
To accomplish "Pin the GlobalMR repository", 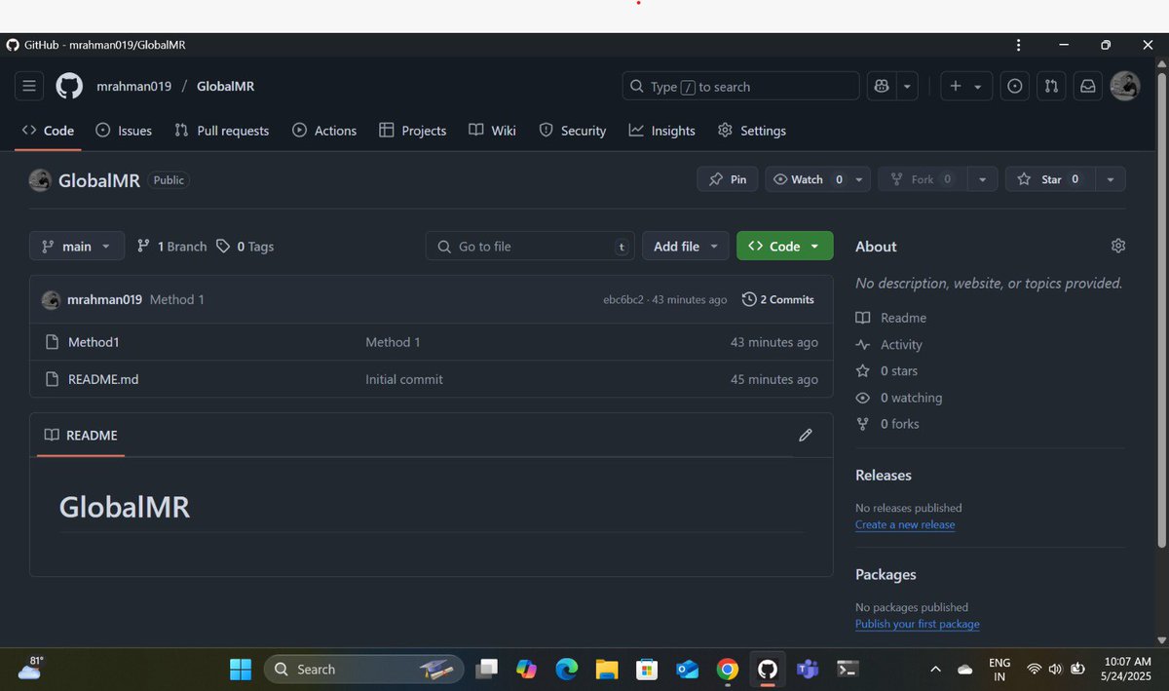I will tap(728, 179).
